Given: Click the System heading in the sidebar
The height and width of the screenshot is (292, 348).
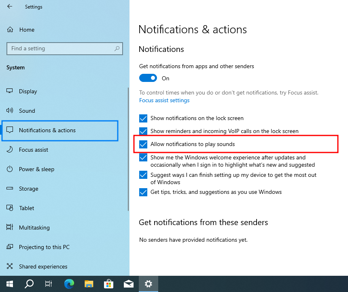Looking at the screenshot, I should (15, 68).
